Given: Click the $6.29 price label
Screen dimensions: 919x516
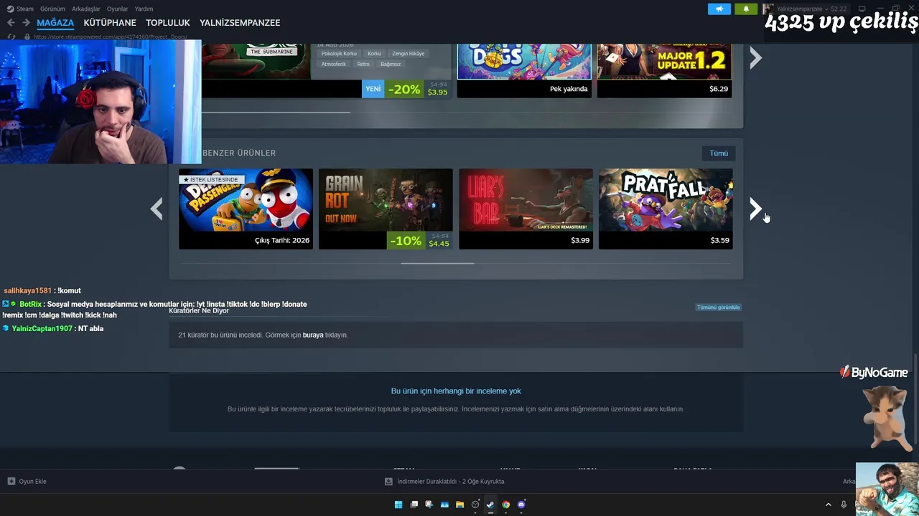Looking at the screenshot, I should click(719, 89).
